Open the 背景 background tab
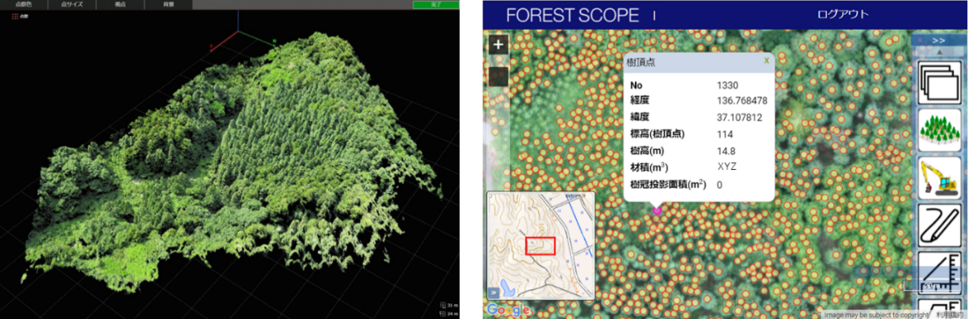 pyautogui.click(x=168, y=4)
